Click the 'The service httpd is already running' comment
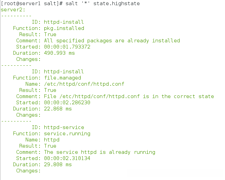The width and height of the screenshot is (225, 180). (x=100, y=152)
